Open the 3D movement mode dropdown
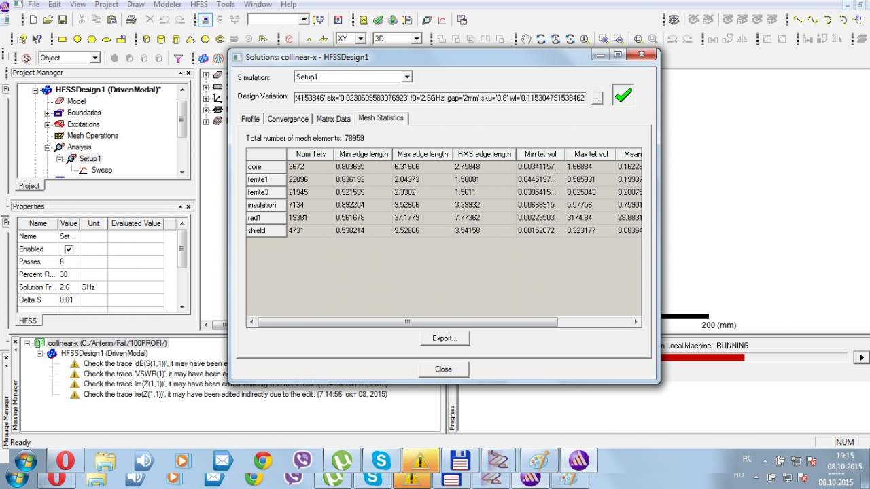The width and height of the screenshot is (870, 489). [417, 39]
